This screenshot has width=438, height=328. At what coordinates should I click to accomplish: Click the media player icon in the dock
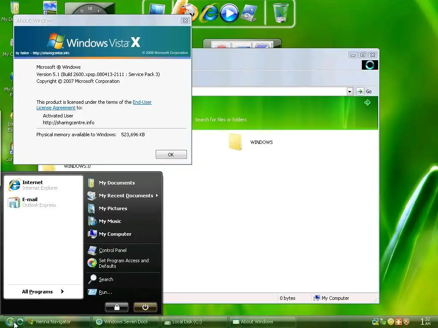click(x=229, y=13)
